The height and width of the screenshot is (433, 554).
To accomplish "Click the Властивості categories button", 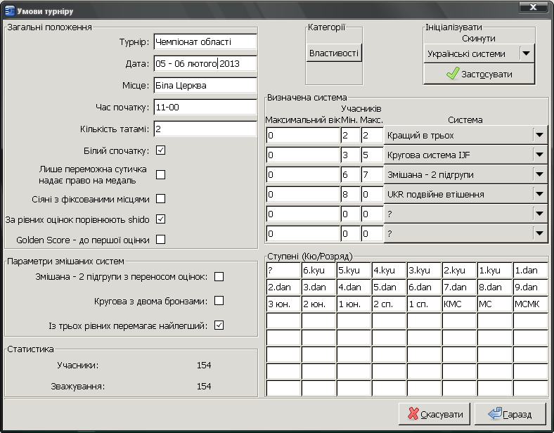I will coord(334,53).
